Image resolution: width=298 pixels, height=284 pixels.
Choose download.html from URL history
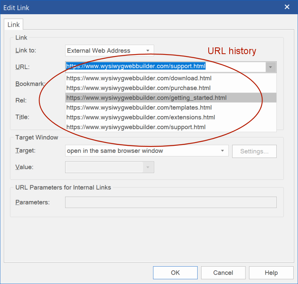171,78
